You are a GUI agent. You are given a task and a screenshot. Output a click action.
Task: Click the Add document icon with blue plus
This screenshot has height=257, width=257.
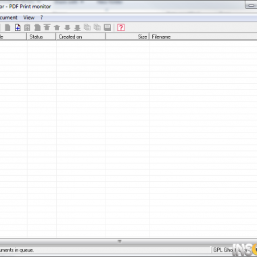click(x=18, y=28)
